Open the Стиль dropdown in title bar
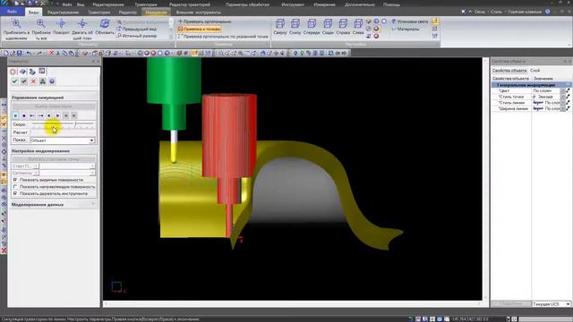573x322 pixels. coord(496,12)
